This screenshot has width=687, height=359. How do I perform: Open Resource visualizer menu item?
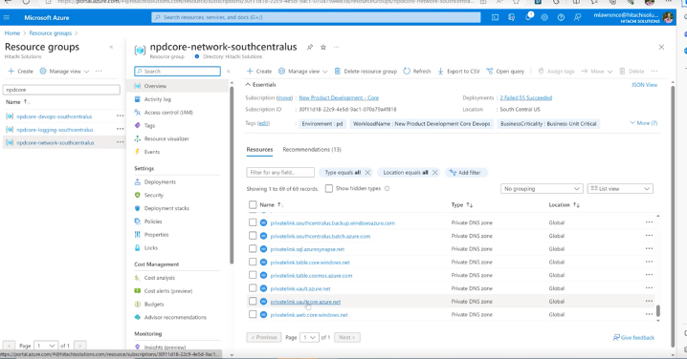166,138
